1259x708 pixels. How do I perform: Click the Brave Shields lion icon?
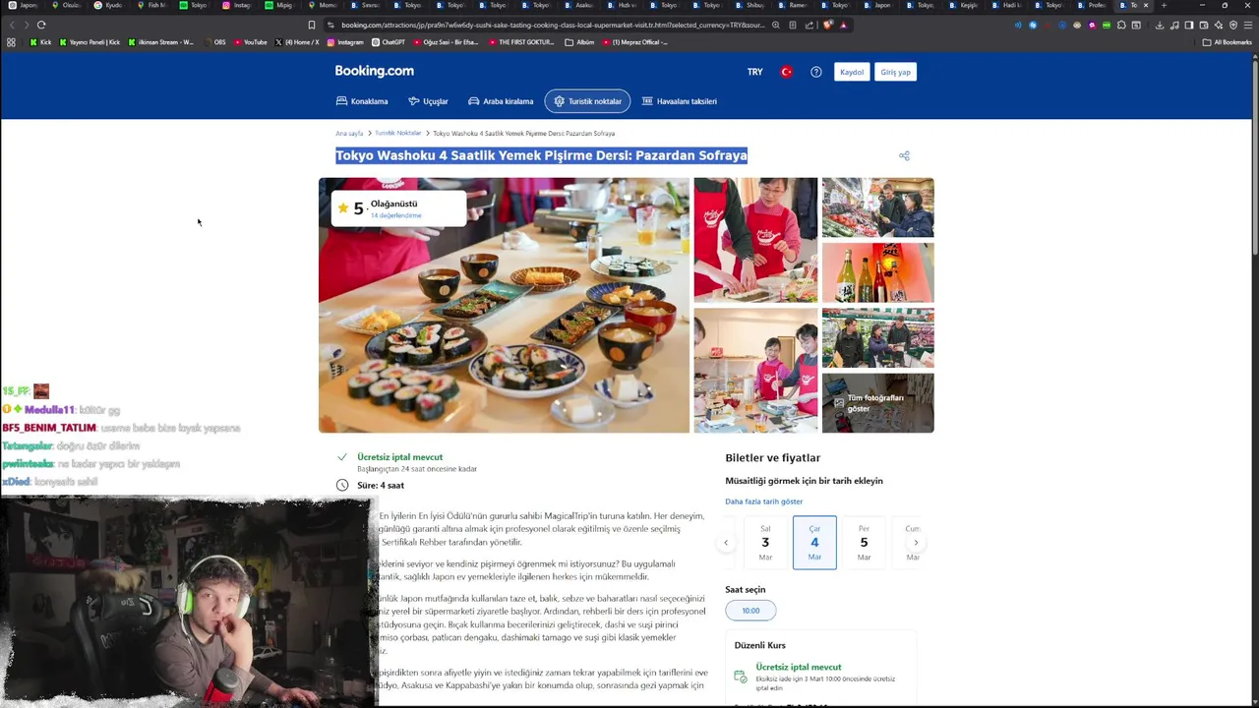(x=828, y=25)
